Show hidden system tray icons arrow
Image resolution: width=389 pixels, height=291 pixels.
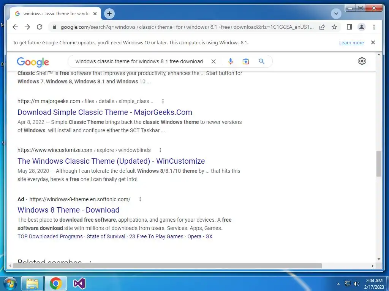tap(338, 284)
